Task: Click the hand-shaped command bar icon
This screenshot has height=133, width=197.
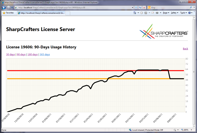Action: click(141, 13)
